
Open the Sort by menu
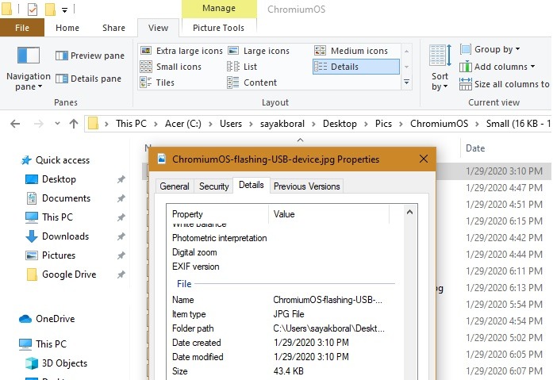[440, 67]
